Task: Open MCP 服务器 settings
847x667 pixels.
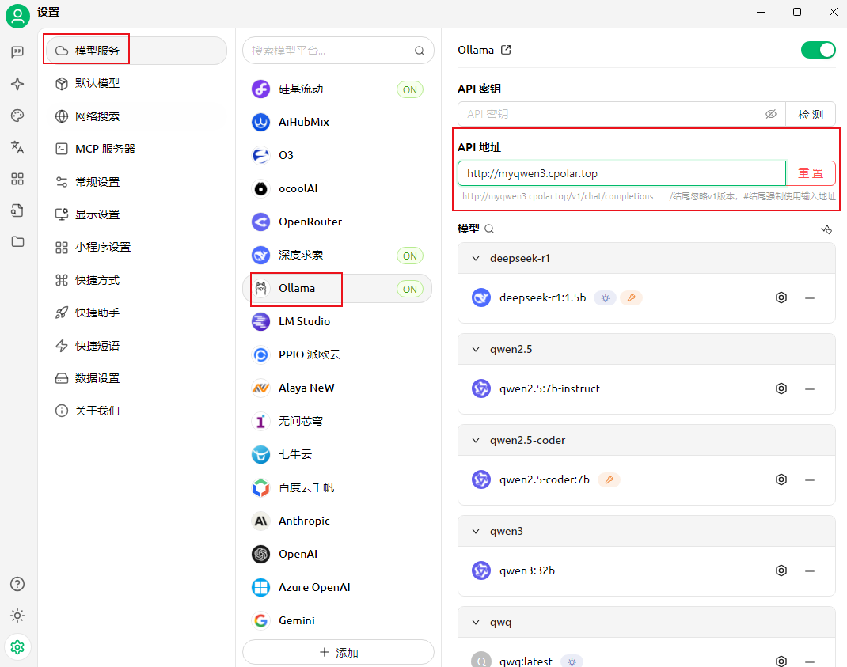Action: pyautogui.click(x=136, y=149)
